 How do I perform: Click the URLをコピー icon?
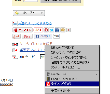(15, 57)
